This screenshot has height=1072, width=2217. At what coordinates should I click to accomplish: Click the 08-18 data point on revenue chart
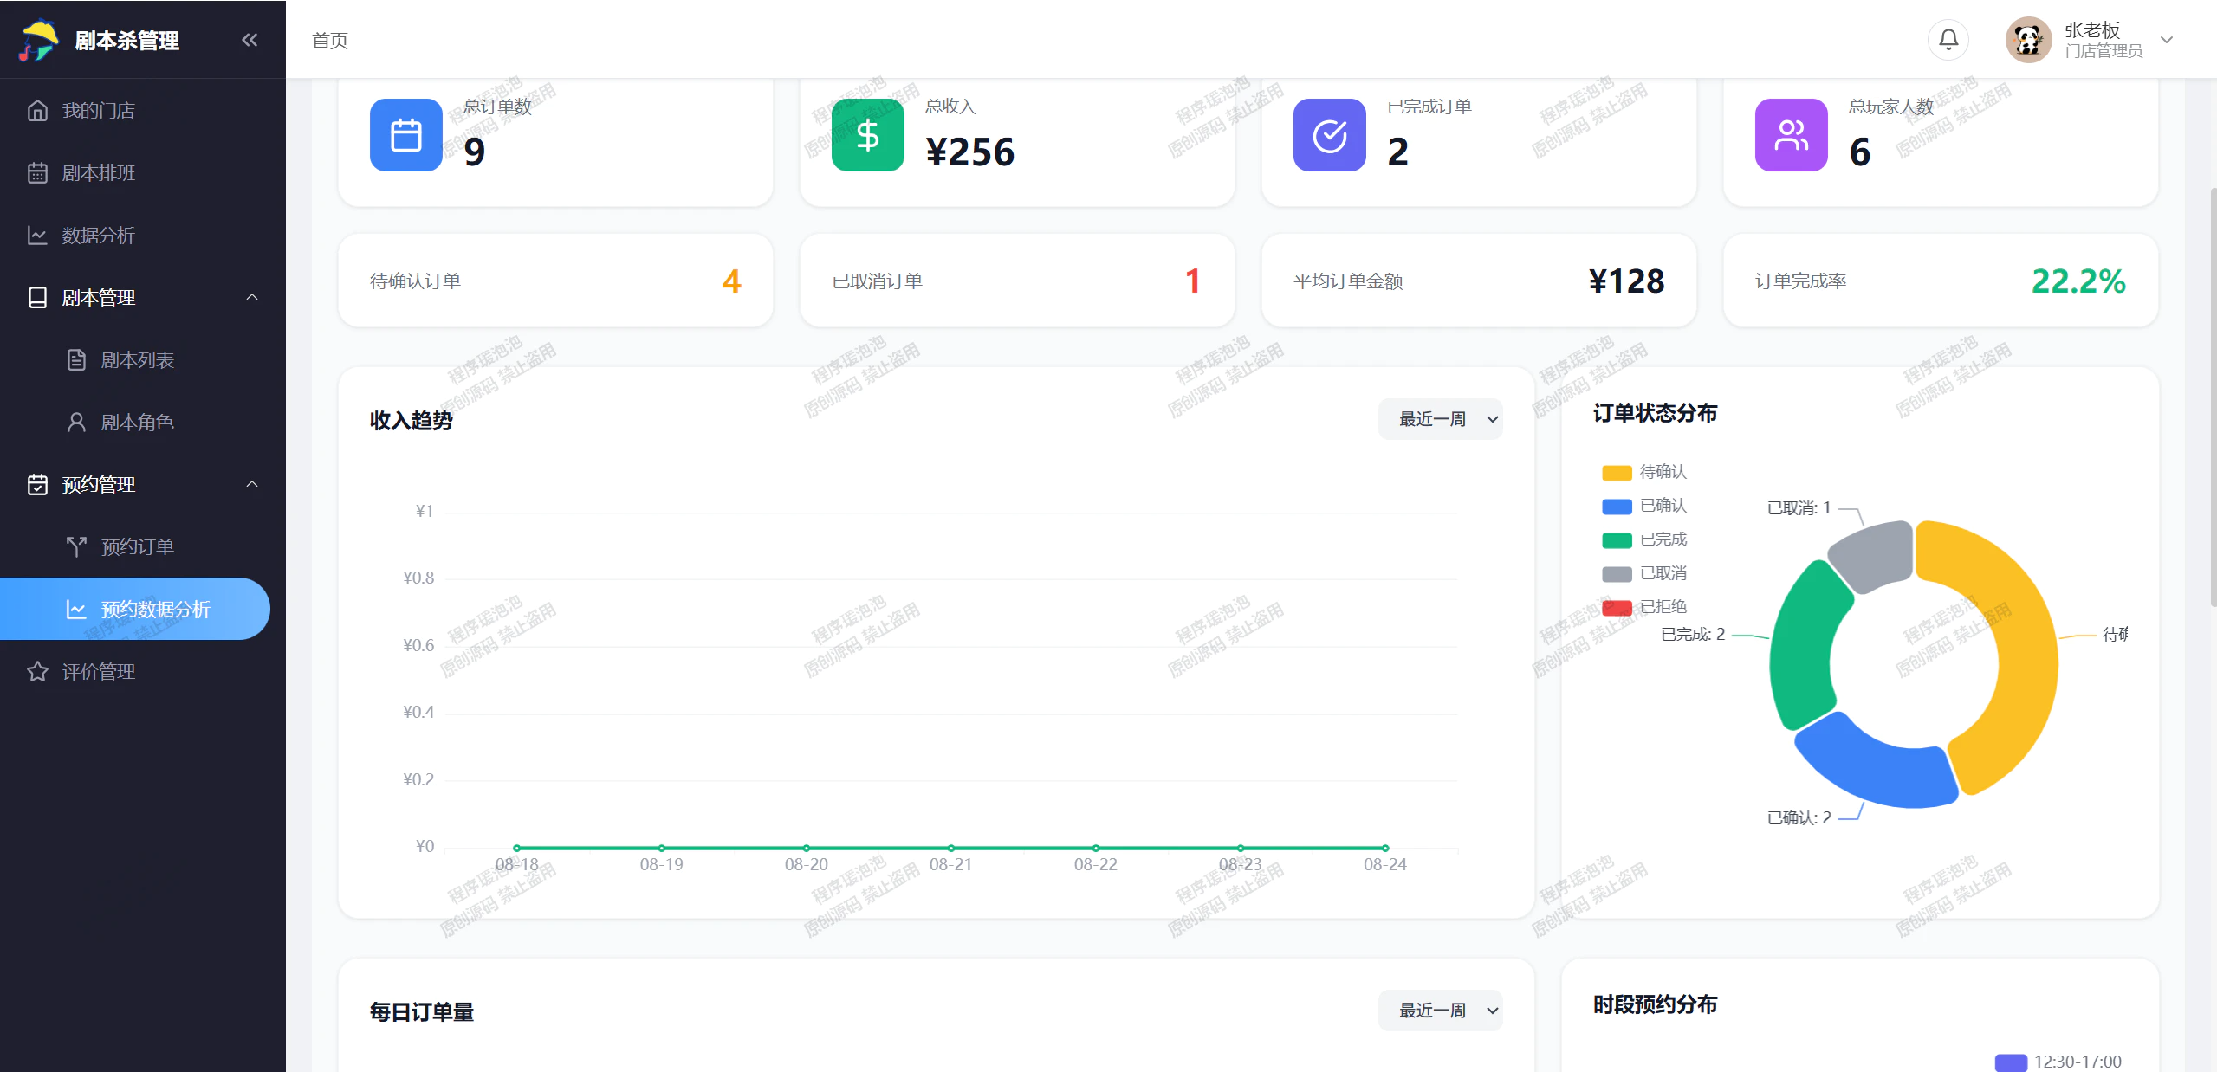pyautogui.click(x=516, y=848)
